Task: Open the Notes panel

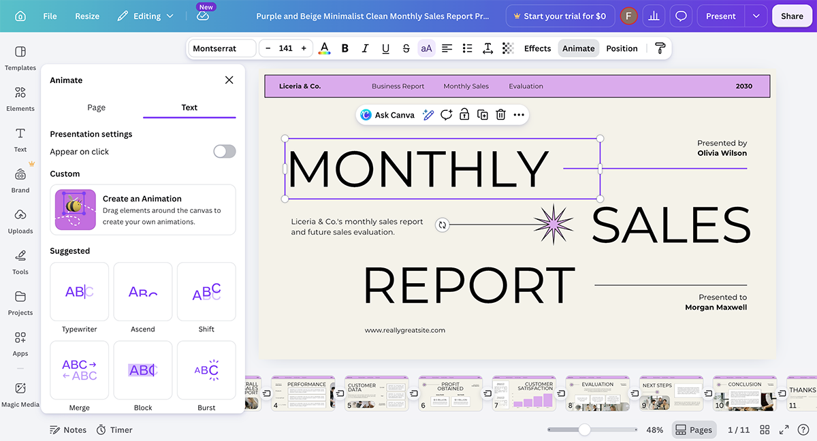Action: point(68,430)
